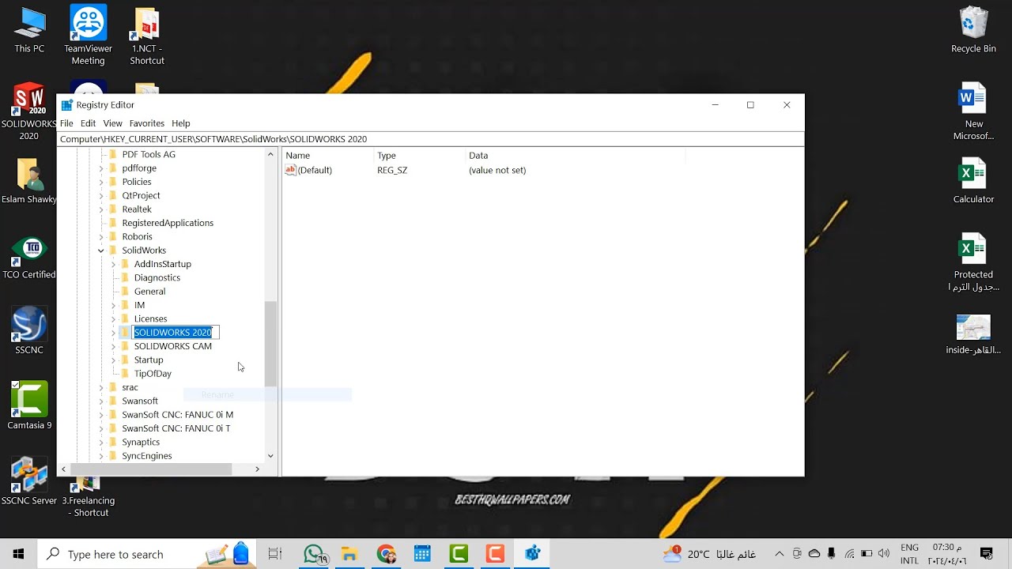This screenshot has height=569, width=1012.
Task: Open TCO Certified desktop icon
Action: tap(29, 257)
